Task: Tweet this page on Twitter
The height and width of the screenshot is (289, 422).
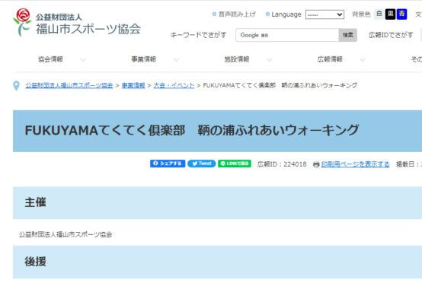Action: (x=202, y=164)
